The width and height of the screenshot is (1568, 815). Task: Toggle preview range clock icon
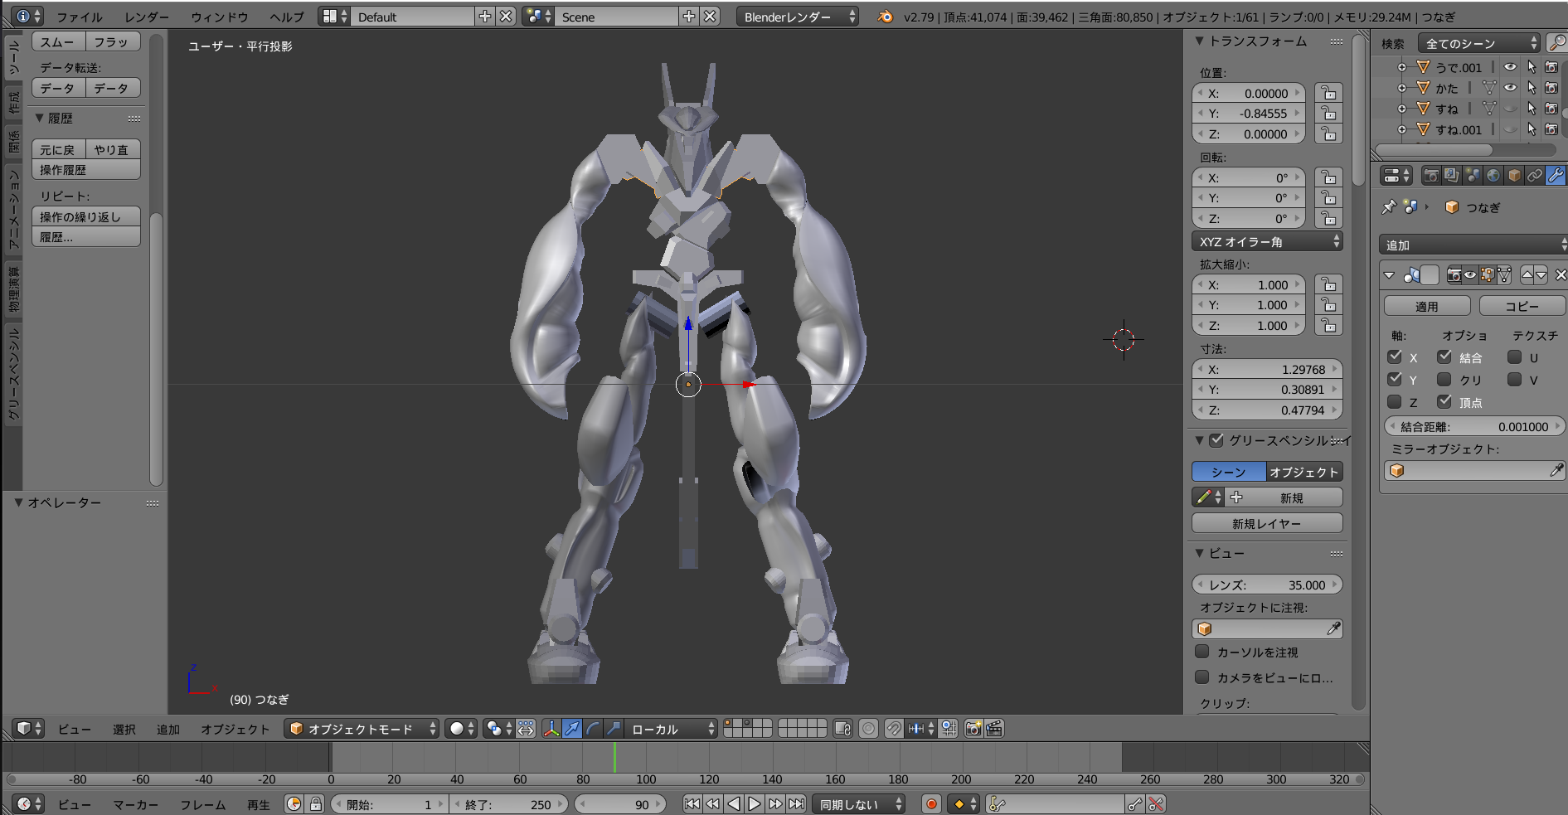tap(294, 803)
